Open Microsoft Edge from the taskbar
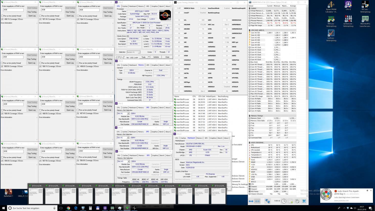 (x=76, y=208)
